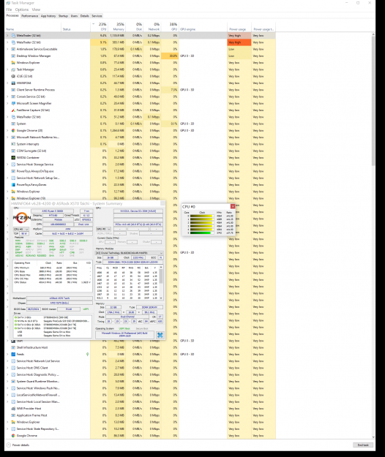The height and width of the screenshot is (457, 385).
Task: Select the Client Server Runtime Process row
Action: coord(140,90)
